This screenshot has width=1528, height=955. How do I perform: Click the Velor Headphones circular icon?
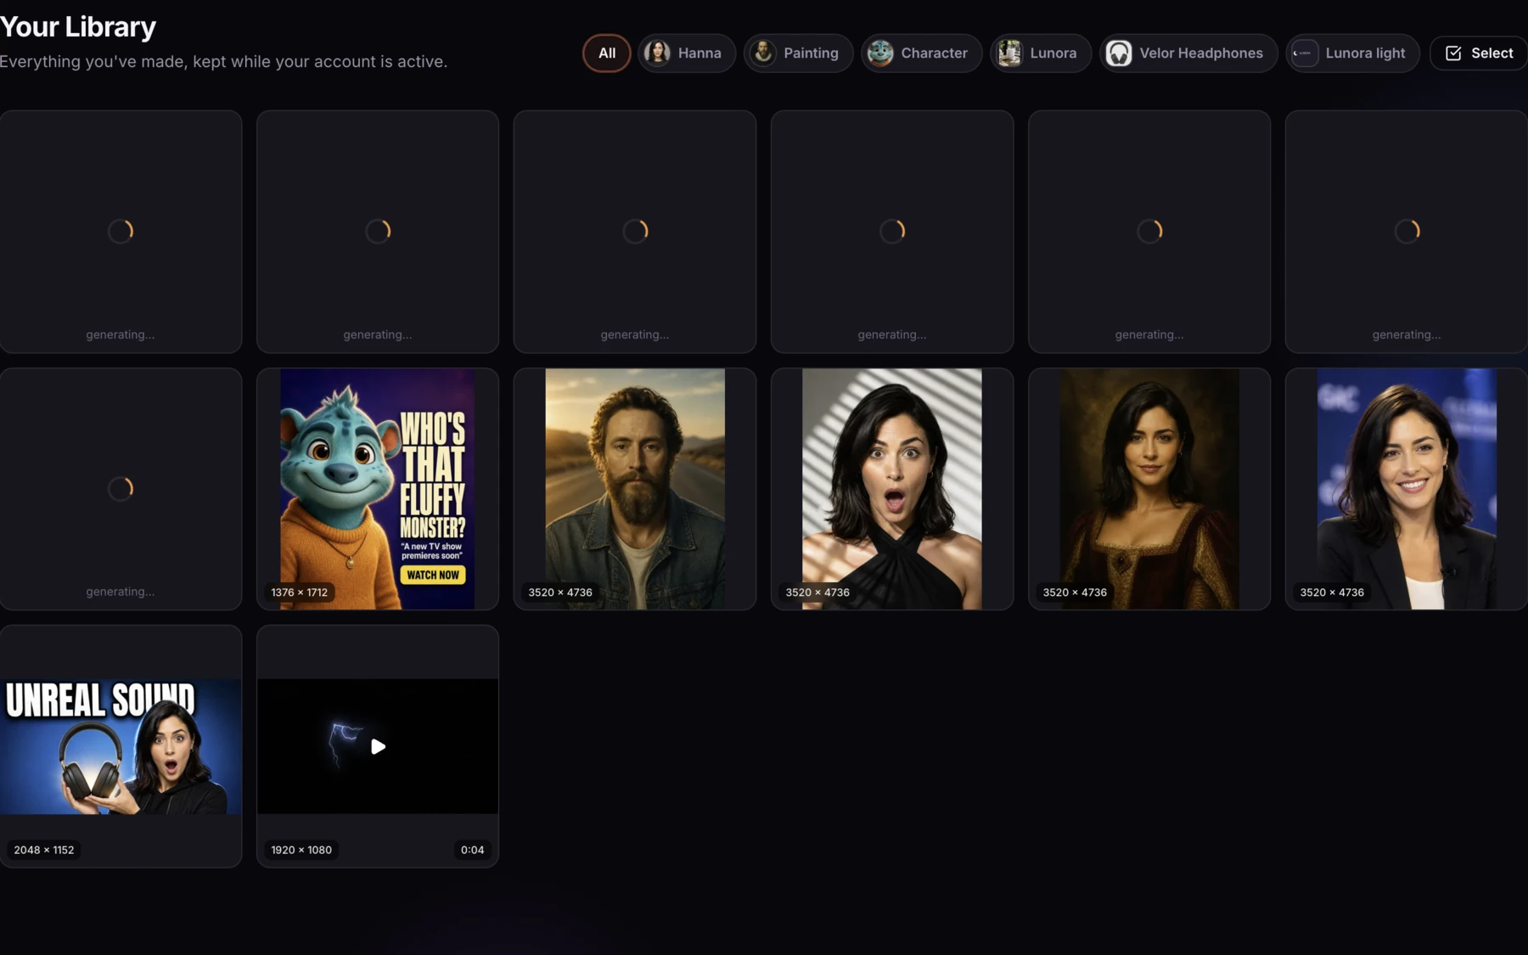[x=1119, y=53]
